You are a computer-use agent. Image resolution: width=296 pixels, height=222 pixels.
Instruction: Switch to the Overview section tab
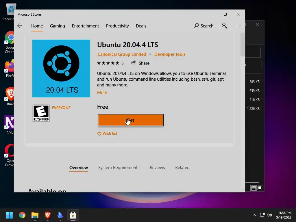79,168
